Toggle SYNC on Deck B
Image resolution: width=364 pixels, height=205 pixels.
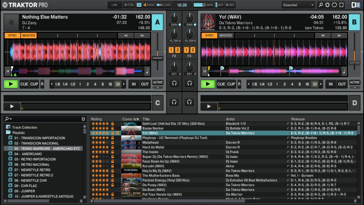point(209,36)
